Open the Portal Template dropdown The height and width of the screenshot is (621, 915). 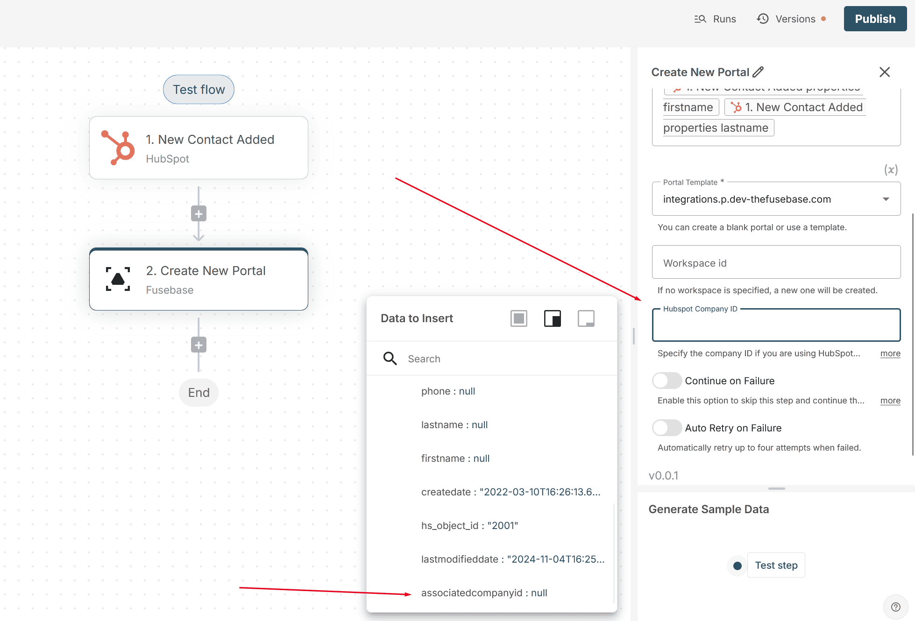click(776, 199)
